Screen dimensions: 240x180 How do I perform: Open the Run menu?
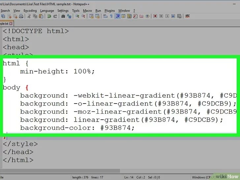point(98,11)
